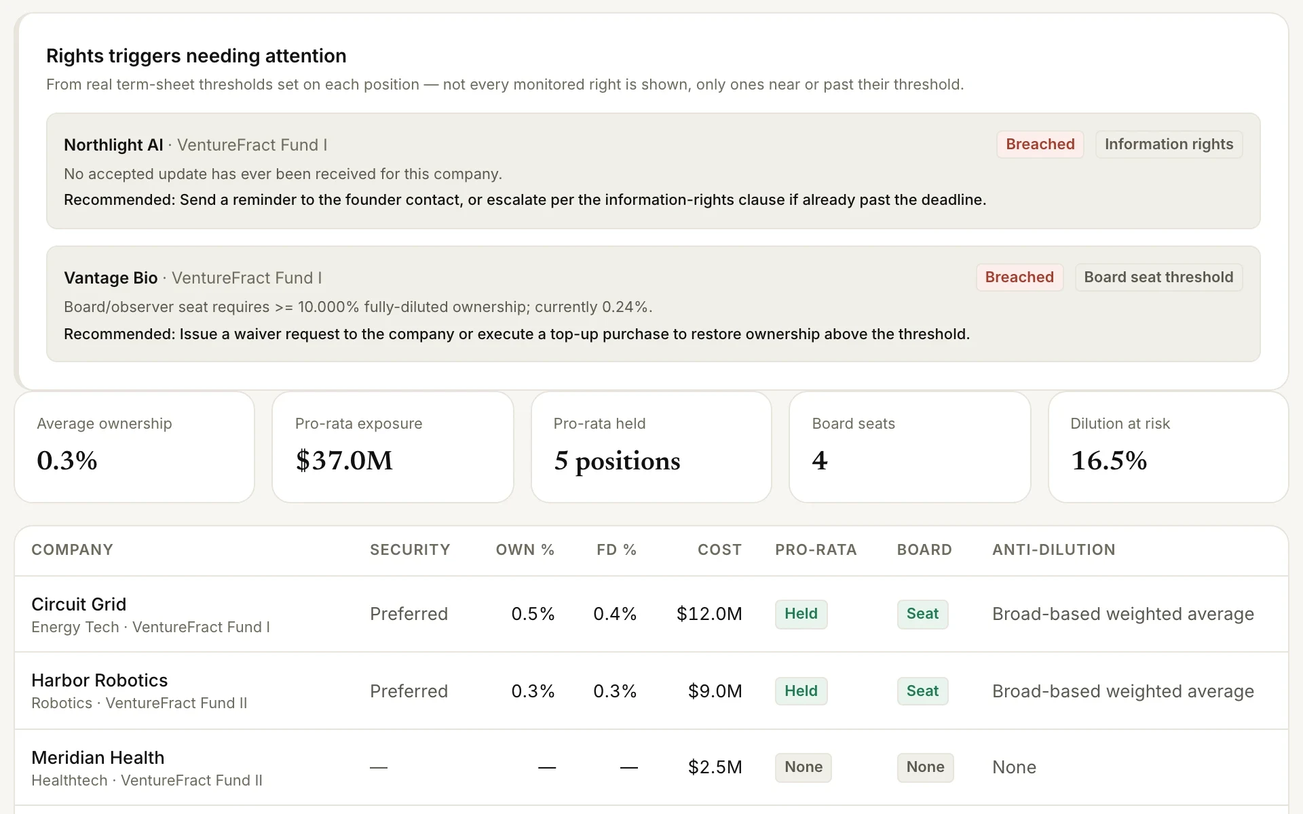Click the Board seats count 4
The height and width of the screenshot is (814, 1303).
tap(820, 461)
